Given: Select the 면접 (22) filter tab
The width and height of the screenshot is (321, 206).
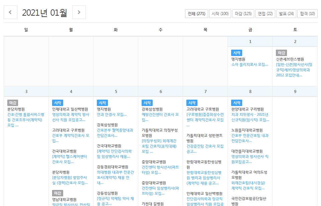Looking at the screenshot, I should click(x=265, y=14).
